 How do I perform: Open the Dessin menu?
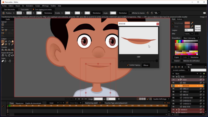coord(18,6)
